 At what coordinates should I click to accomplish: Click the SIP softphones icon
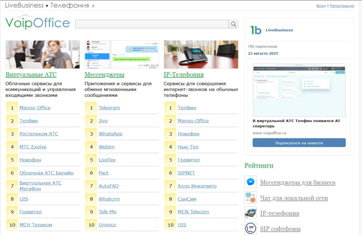click(x=251, y=228)
